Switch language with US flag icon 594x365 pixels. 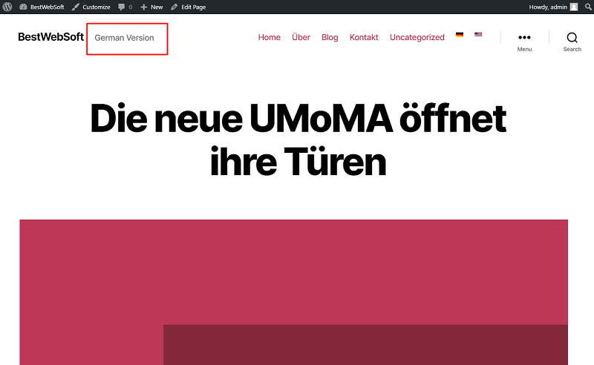tap(478, 34)
